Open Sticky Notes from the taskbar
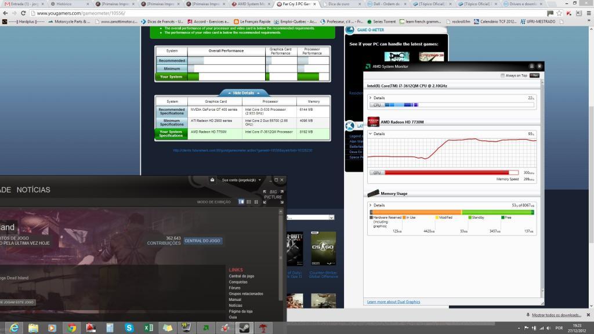The height and width of the screenshot is (334, 594). [168, 328]
